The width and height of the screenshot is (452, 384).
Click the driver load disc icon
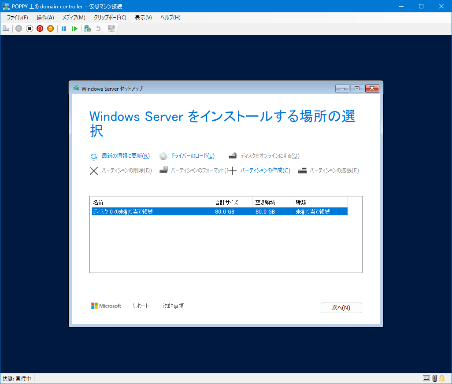[163, 156]
